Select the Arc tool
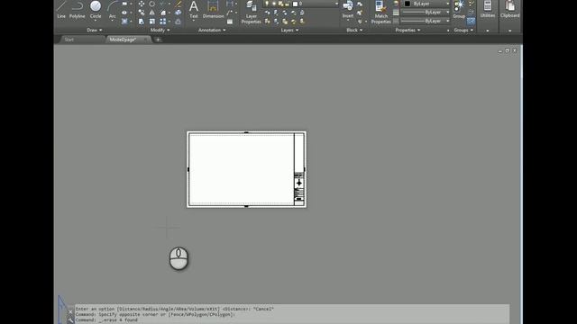The width and height of the screenshot is (577, 324). click(112, 10)
